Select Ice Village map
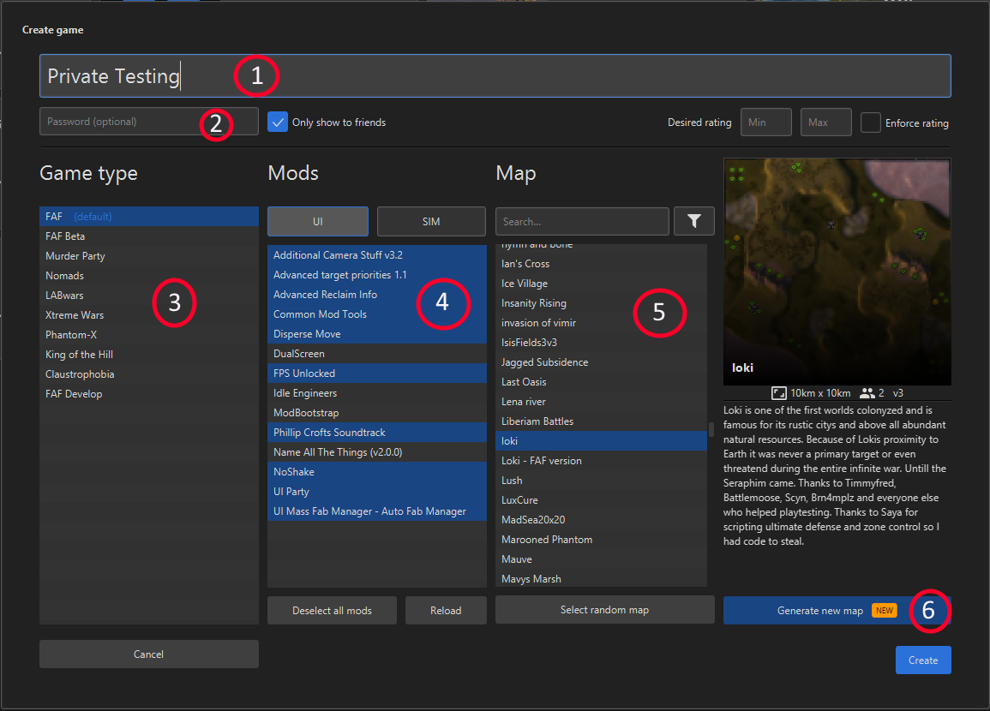 [x=601, y=284]
